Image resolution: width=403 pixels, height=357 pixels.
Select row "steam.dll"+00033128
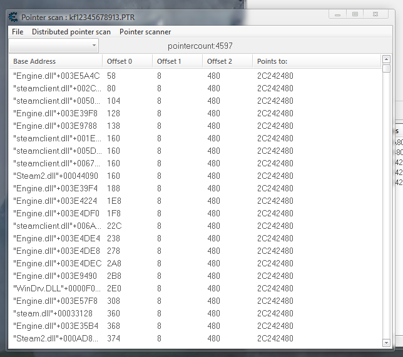(x=195, y=313)
